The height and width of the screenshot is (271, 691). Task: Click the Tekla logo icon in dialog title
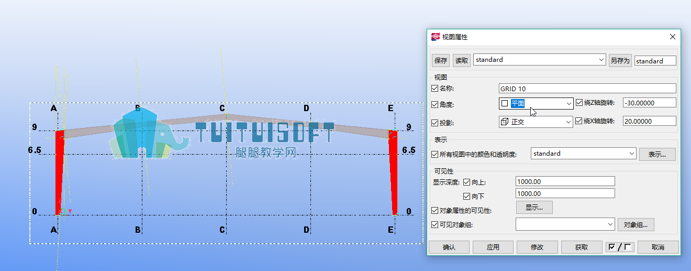[x=436, y=37]
